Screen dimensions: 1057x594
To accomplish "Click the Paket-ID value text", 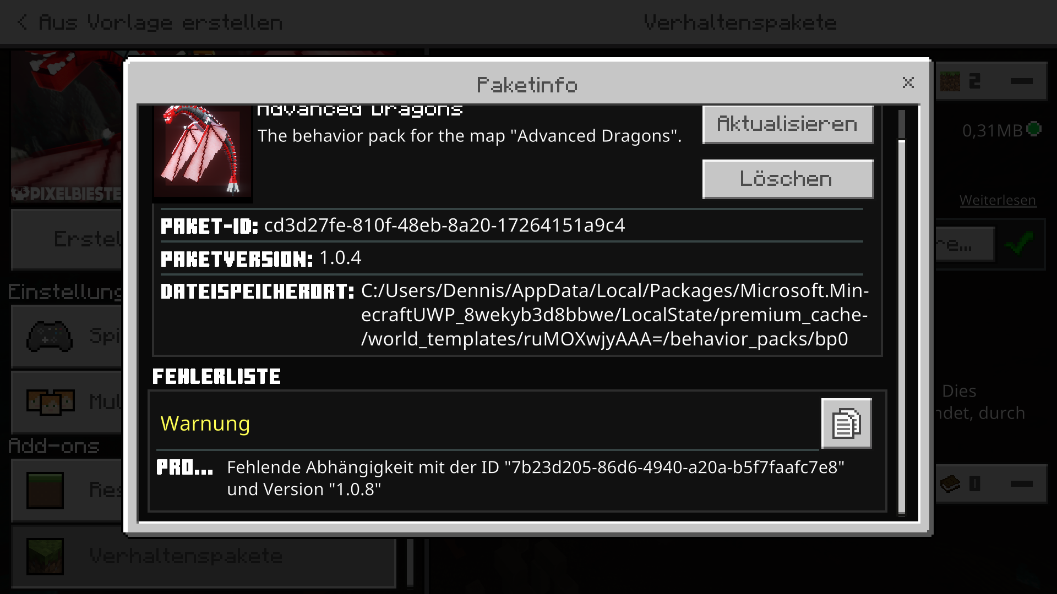I will tap(445, 226).
